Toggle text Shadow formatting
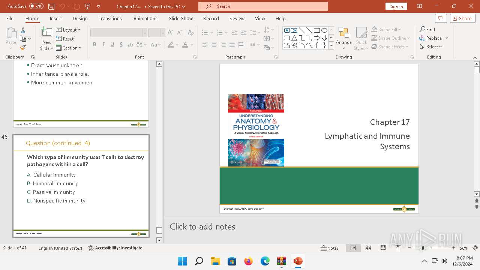The image size is (480, 270). [121, 45]
